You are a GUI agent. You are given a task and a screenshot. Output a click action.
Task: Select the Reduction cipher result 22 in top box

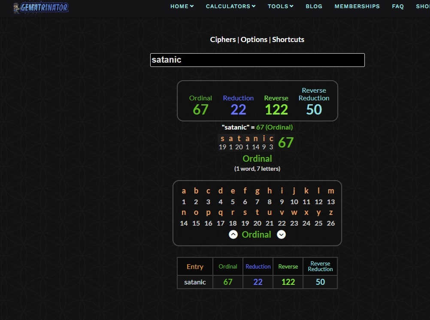coord(238,109)
